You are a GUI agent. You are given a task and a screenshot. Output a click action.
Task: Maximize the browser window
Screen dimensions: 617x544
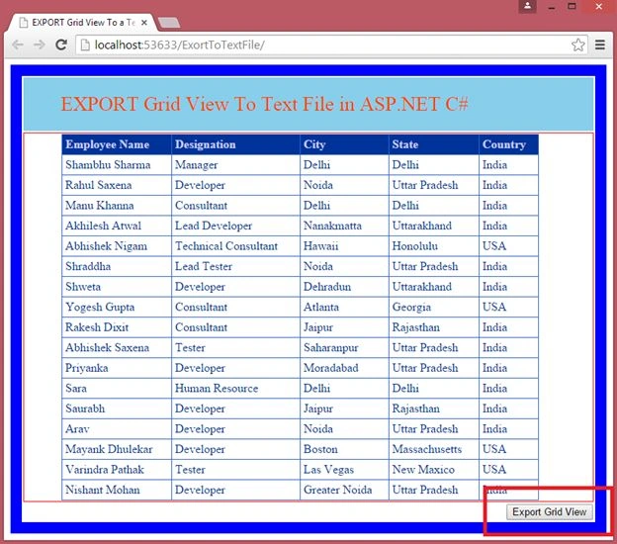pos(572,6)
